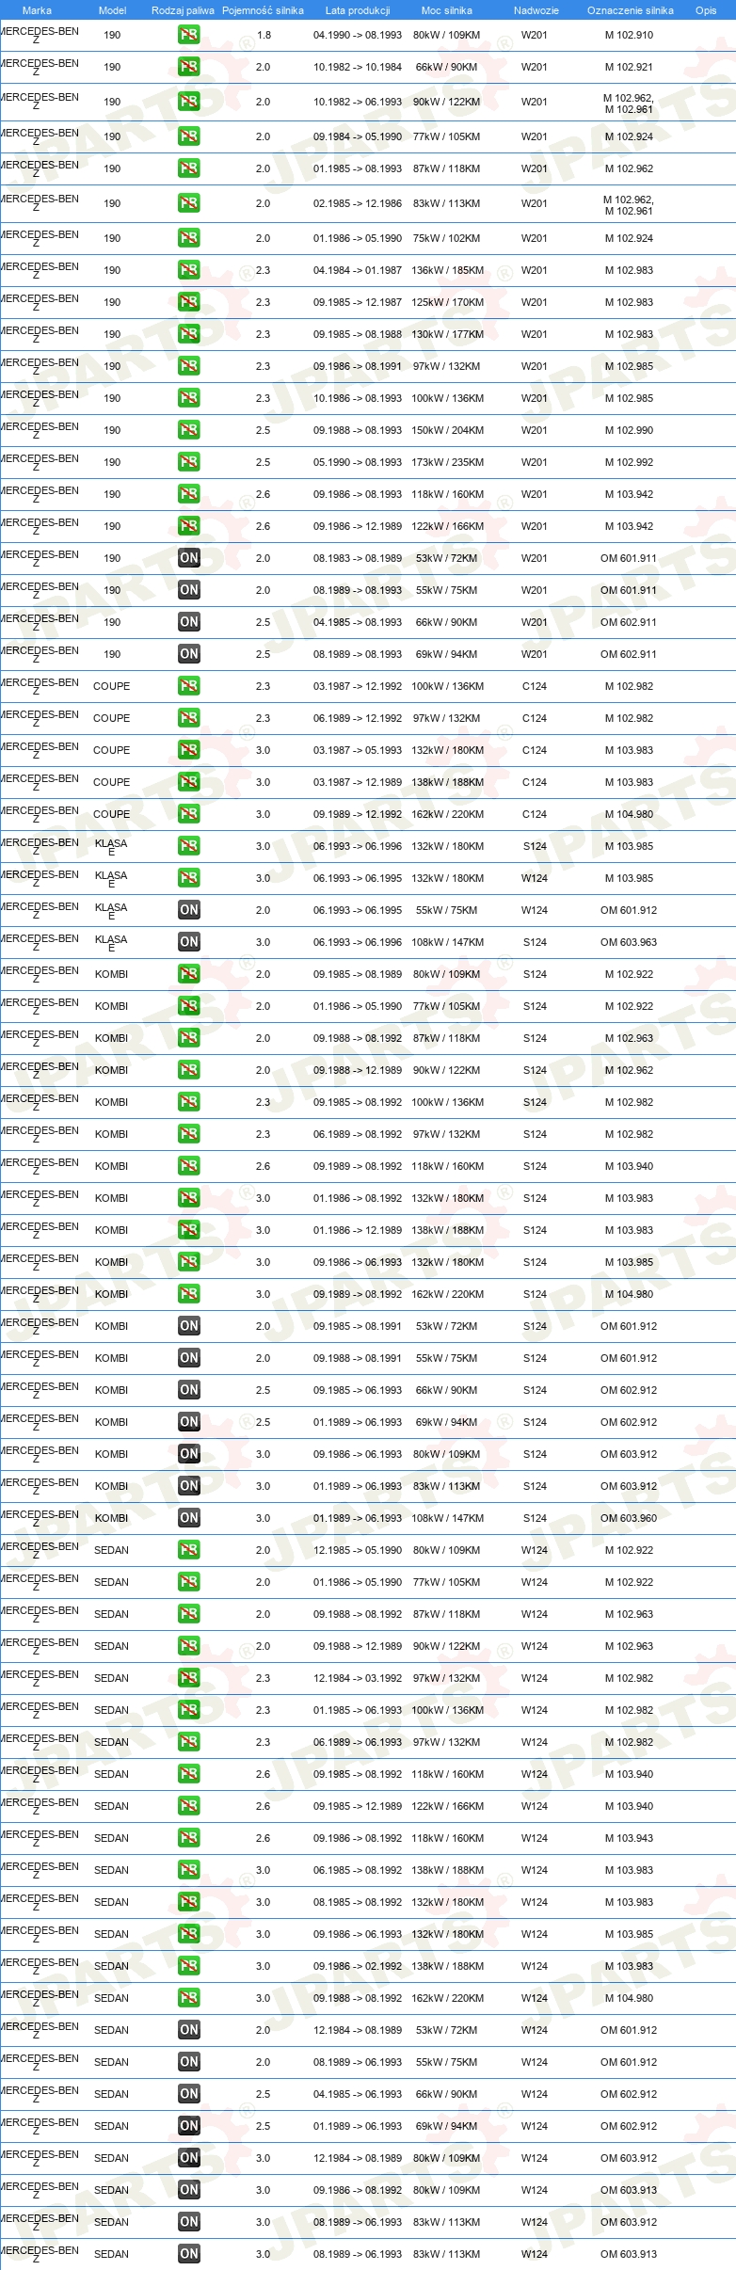736x2270 pixels.
Task: Click diesel ON icon in SEDAN 53kW / 72KM row
Action: [189, 2030]
